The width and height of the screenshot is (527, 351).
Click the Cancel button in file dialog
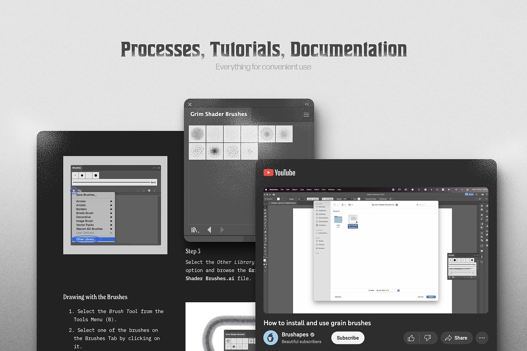(420, 297)
